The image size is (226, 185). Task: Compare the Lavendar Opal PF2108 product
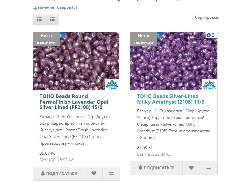111,173
